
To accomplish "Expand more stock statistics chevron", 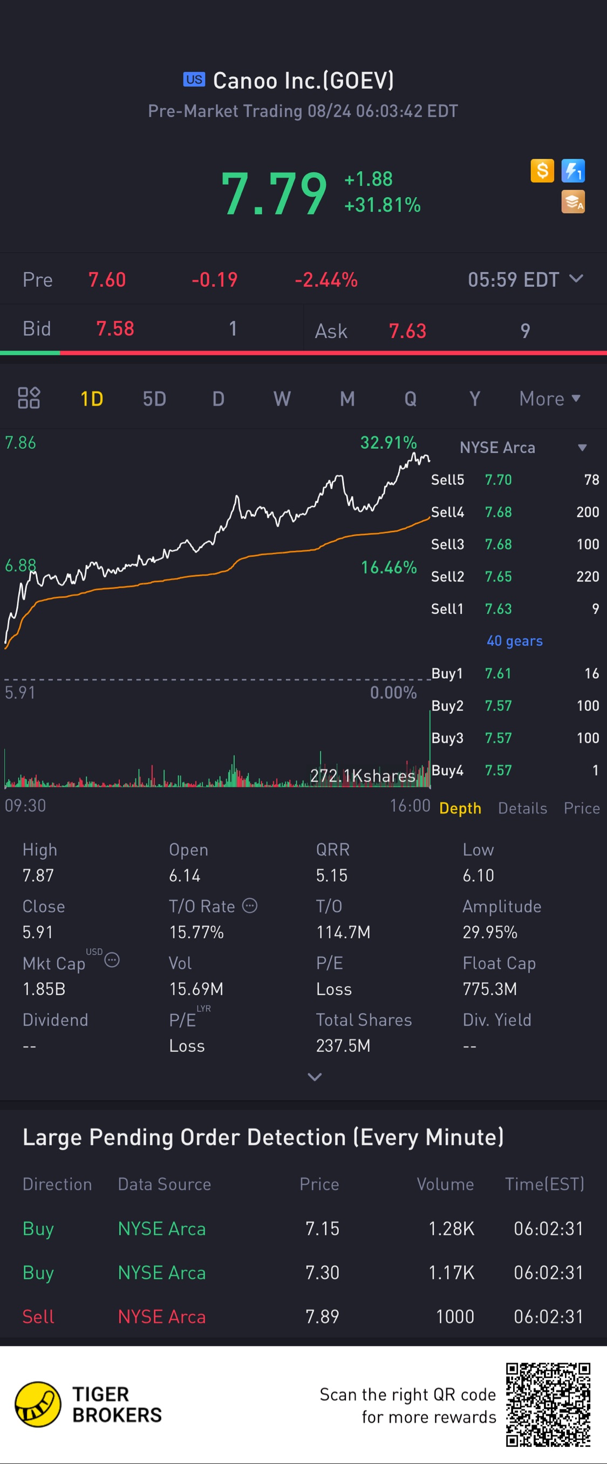I will (x=315, y=1076).
